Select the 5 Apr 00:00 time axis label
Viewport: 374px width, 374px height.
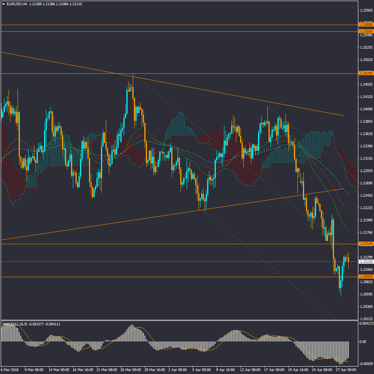pyautogui.click(x=202, y=370)
